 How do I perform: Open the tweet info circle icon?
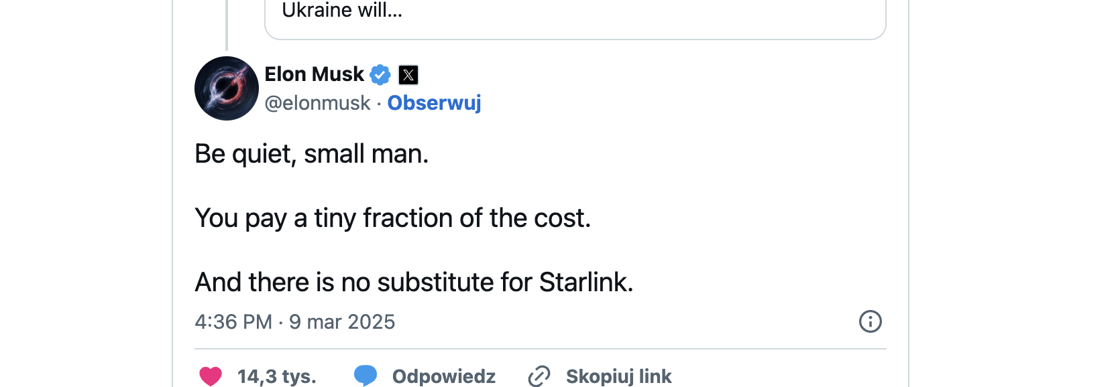pos(870,321)
